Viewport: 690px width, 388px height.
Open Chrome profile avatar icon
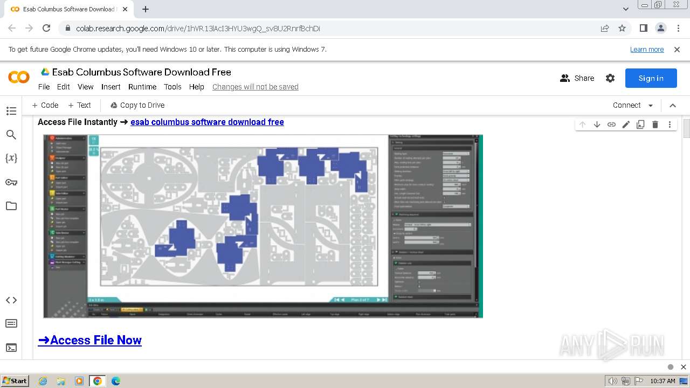pos(660,28)
